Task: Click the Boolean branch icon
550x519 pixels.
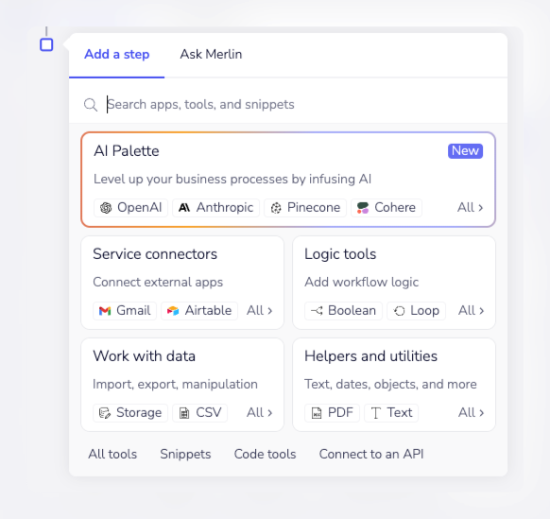Action: (x=317, y=311)
